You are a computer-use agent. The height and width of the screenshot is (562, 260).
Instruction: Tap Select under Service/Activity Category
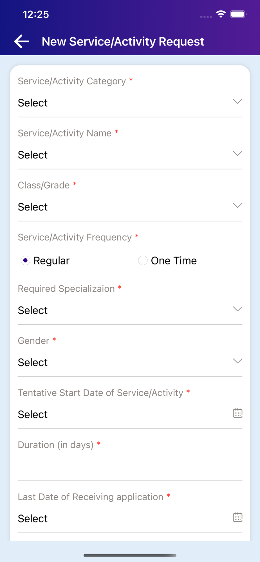(x=33, y=103)
